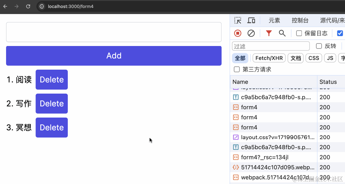Filter requests by Fetch/XHR

(269, 58)
